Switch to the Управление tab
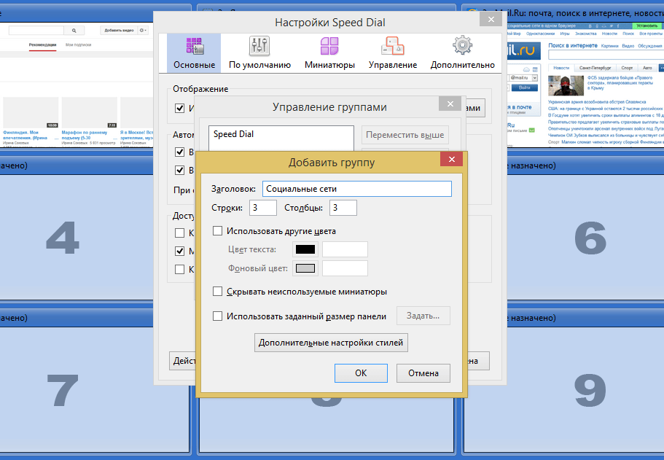Image resolution: width=664 pixels, height=460 pixels. (393, 53)
